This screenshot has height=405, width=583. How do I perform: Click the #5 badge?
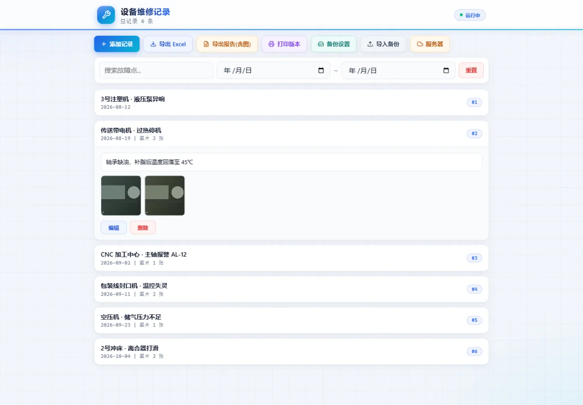(x=474, y=320)
